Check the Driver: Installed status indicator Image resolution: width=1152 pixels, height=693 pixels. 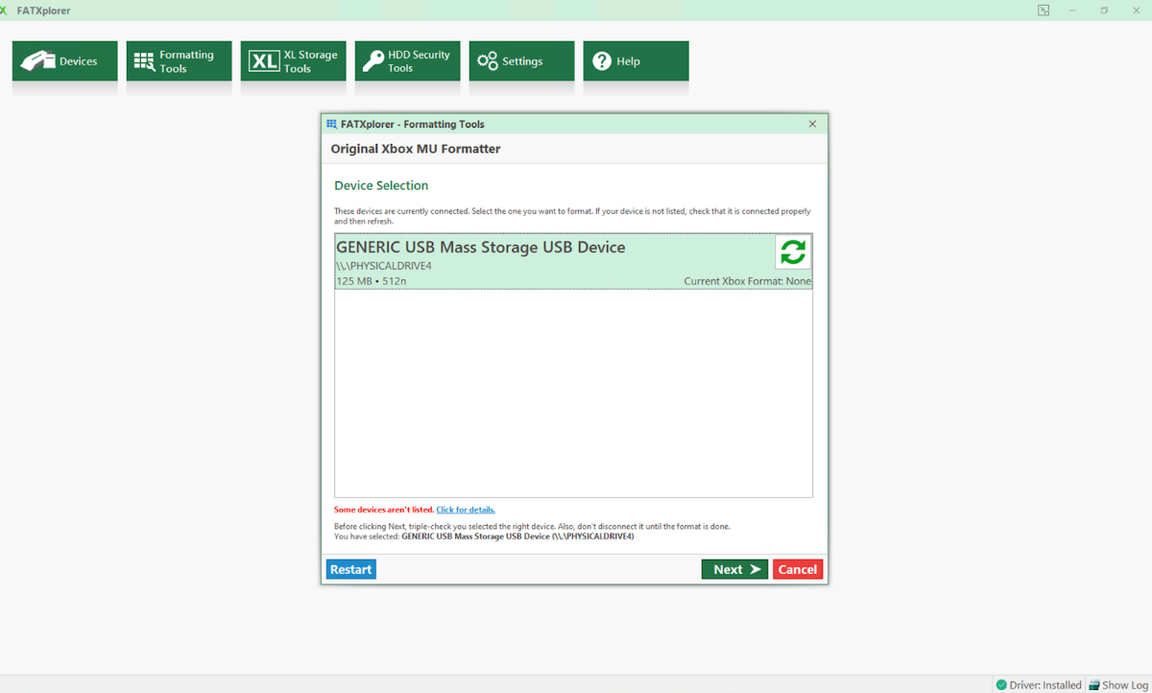point(1039,685)
